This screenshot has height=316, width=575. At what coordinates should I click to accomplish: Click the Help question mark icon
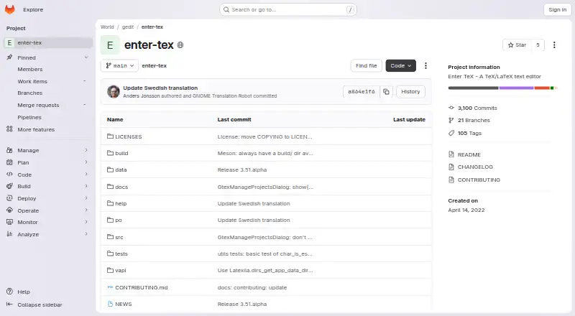(9, 292)
